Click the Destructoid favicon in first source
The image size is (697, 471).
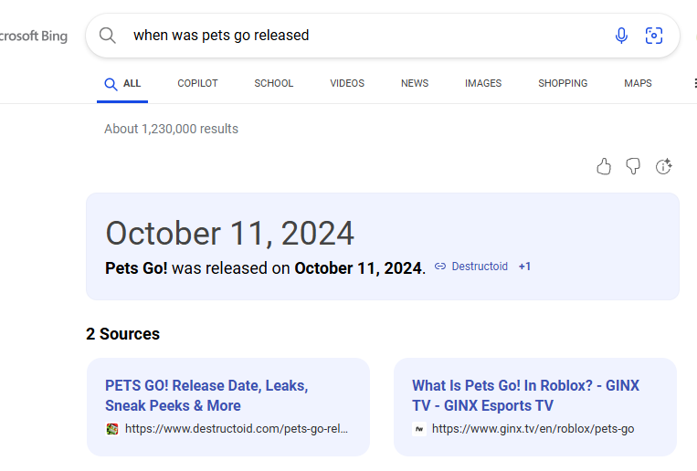click(x=112, y=429)
